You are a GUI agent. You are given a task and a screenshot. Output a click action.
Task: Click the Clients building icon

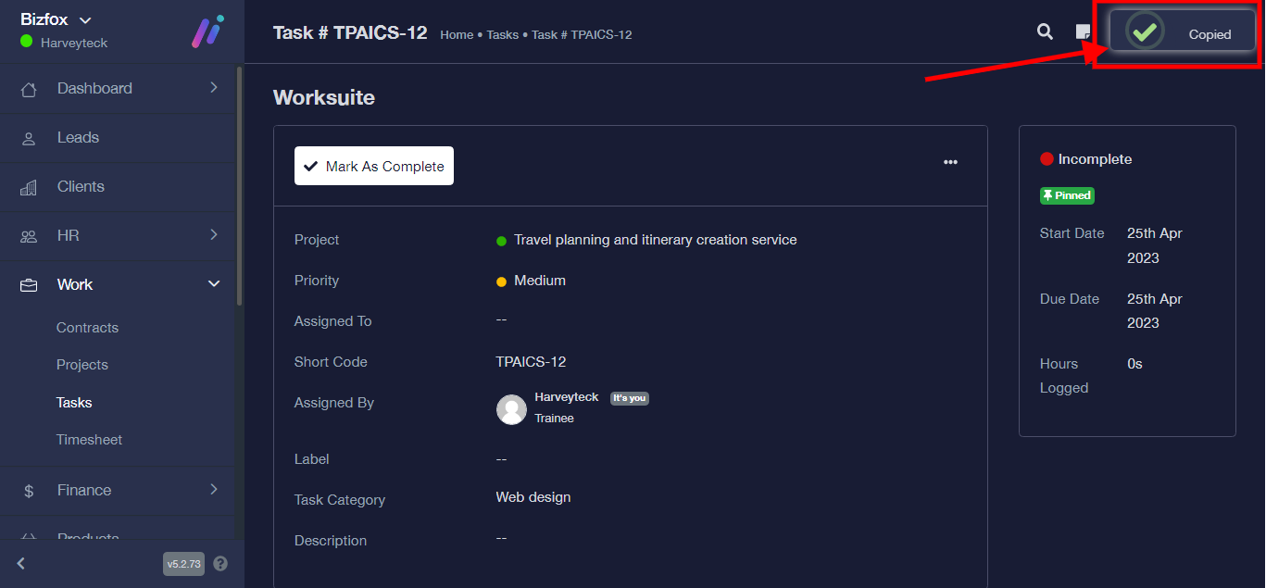pyautogui.click(x=29, y=187)
